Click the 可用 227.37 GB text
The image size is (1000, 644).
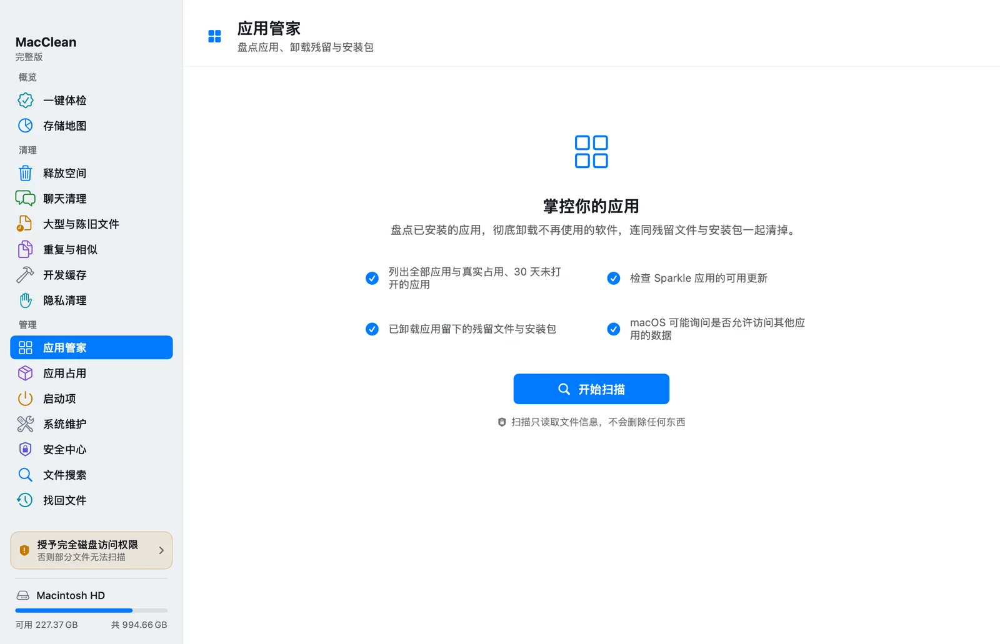(x=46, y=625)
